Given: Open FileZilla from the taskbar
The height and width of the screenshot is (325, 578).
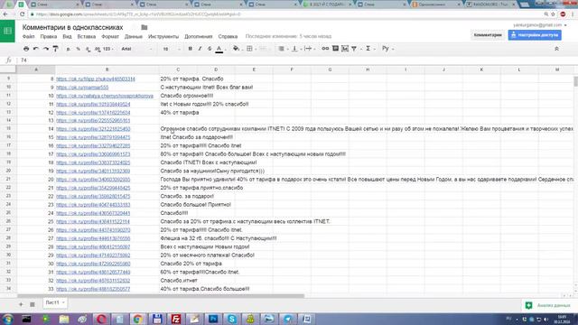Looking at the screenshot, I should [x=176, y=319].
